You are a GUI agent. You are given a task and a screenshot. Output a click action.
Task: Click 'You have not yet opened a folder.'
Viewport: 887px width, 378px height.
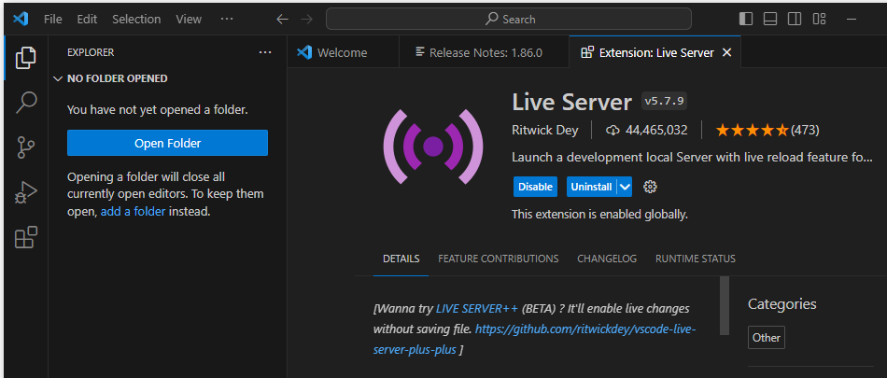coord(157,110)
